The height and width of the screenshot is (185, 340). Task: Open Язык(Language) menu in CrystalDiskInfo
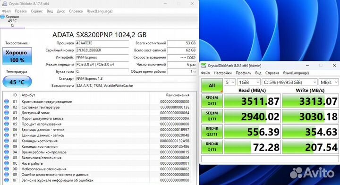(100, 11)
